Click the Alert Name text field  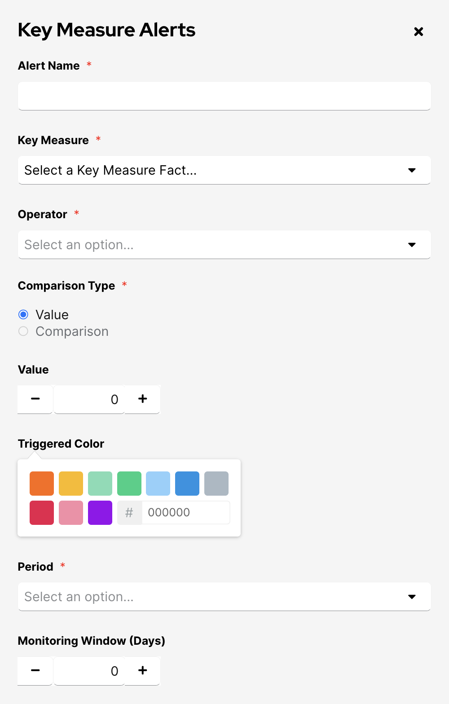(224, 96)
